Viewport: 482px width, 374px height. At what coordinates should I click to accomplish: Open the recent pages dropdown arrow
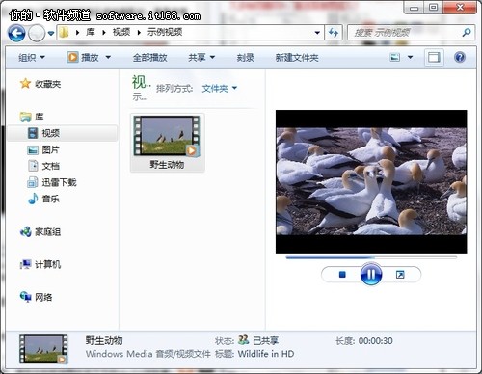(51, 33)
